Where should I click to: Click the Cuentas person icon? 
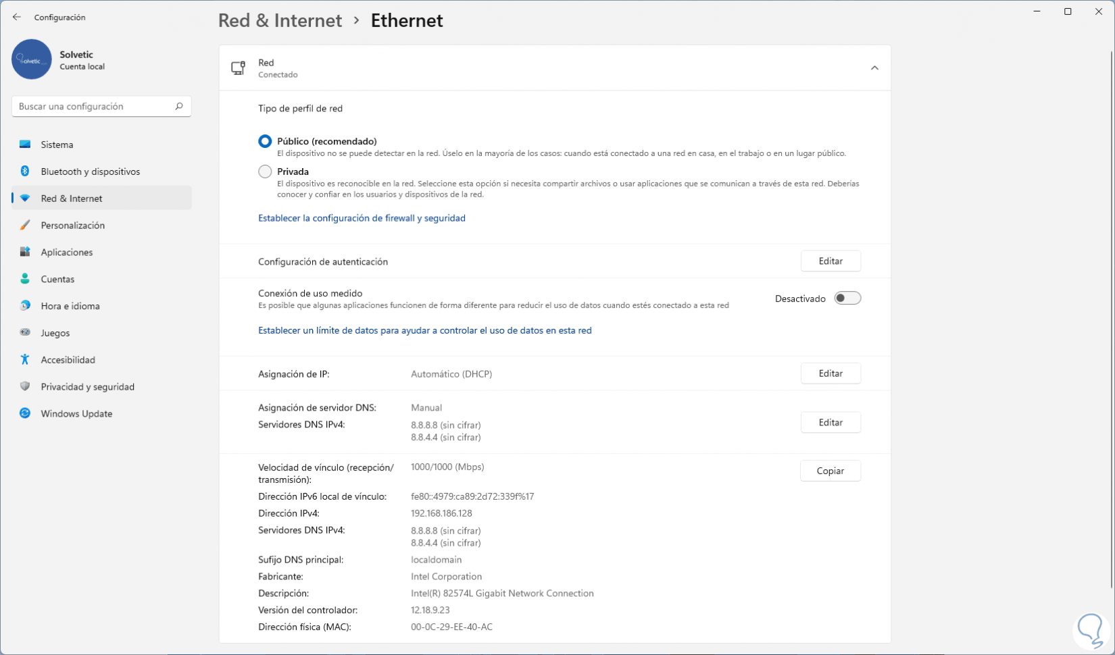click(25, 279)
